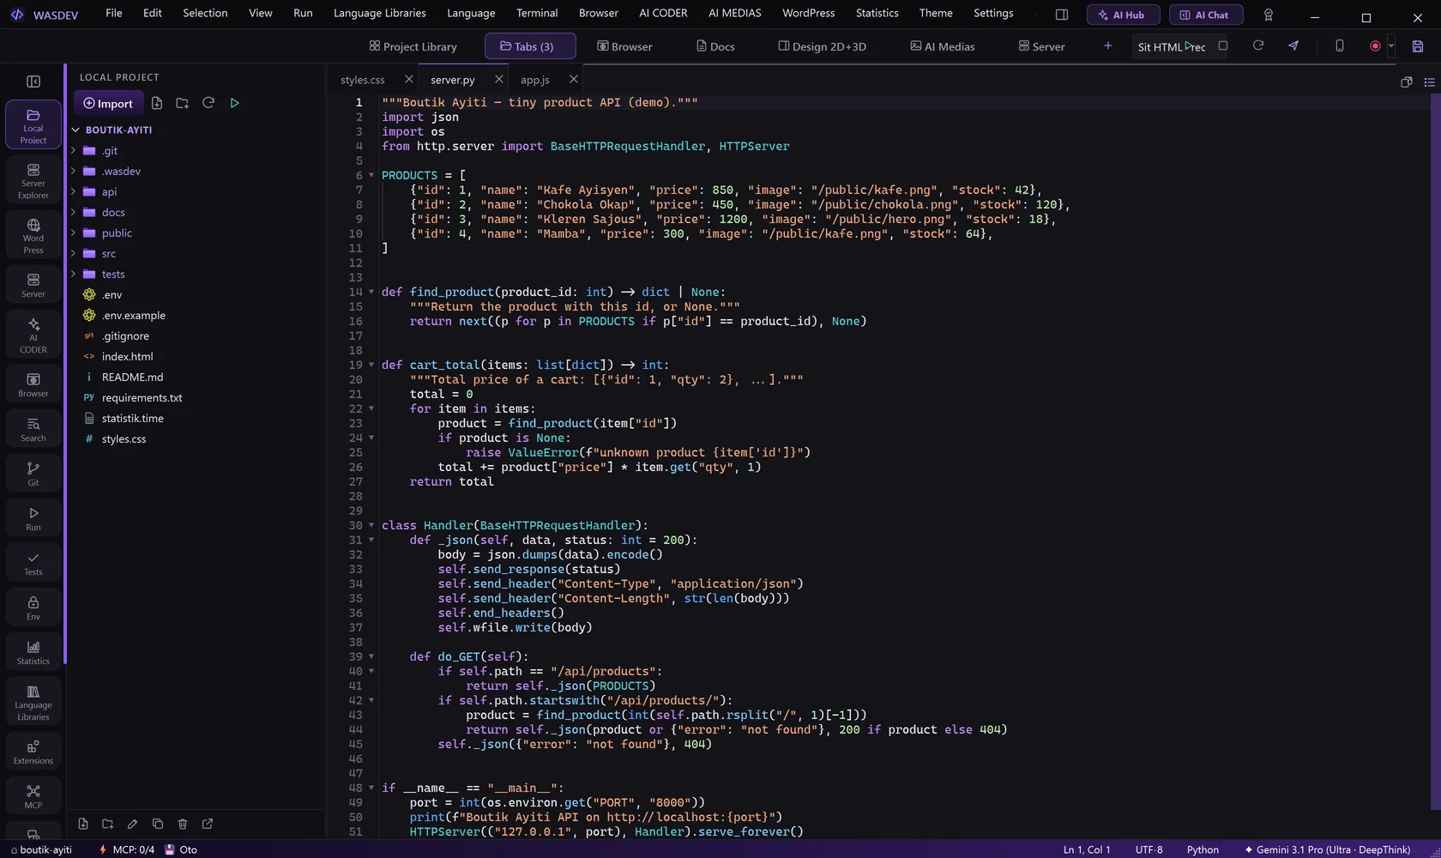The width and height of the screenshot is (1441, 858).
Task: Open the Word Press sidebar panel
Action: 33,235
